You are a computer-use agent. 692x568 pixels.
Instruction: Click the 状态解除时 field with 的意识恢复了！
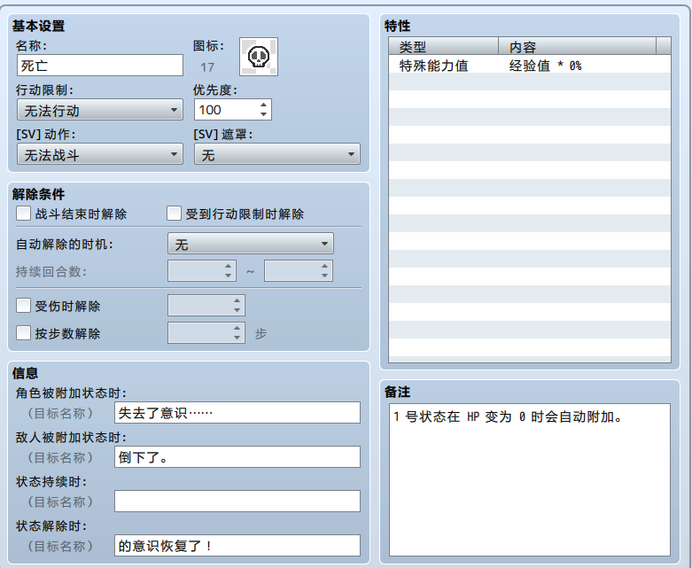point(237,546)
